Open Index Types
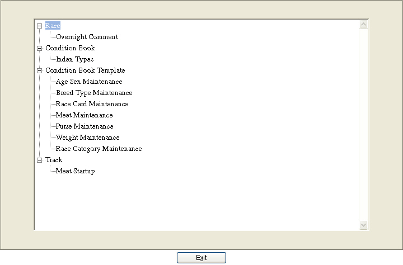This screenshot has width=403, height=265. [74, 59]
